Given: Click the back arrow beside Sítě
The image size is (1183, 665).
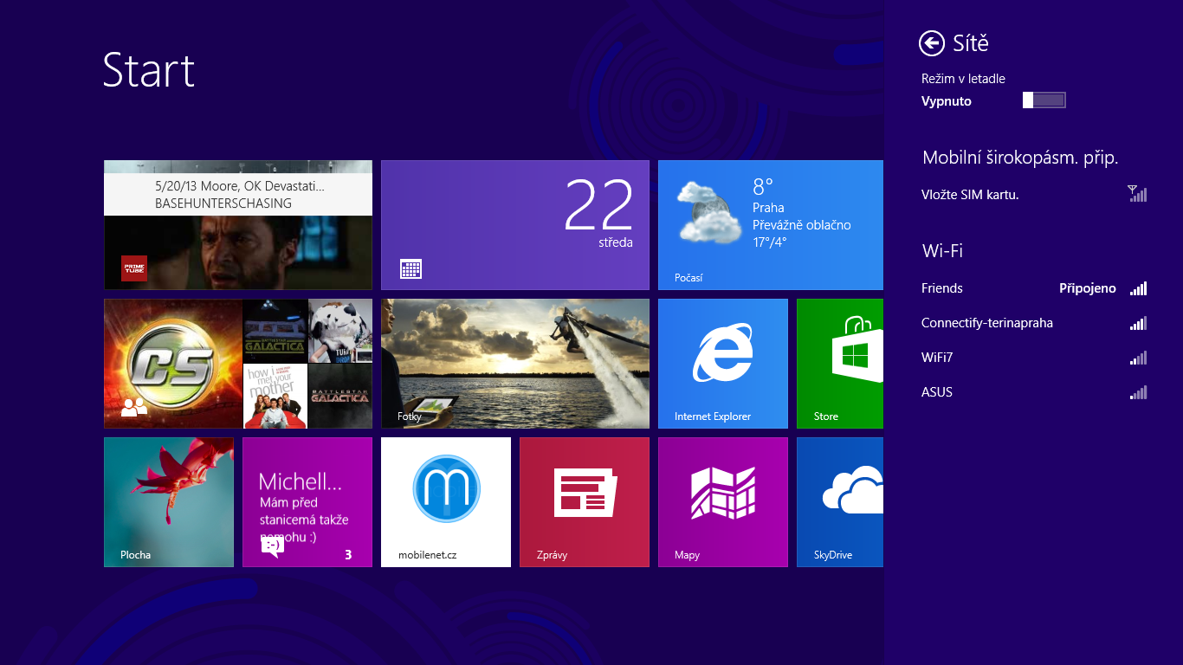Looking at the screenshot, I should 932,43.
